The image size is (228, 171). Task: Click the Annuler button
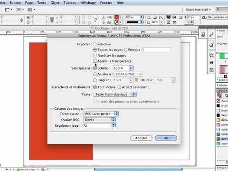(x=141, y=138)
